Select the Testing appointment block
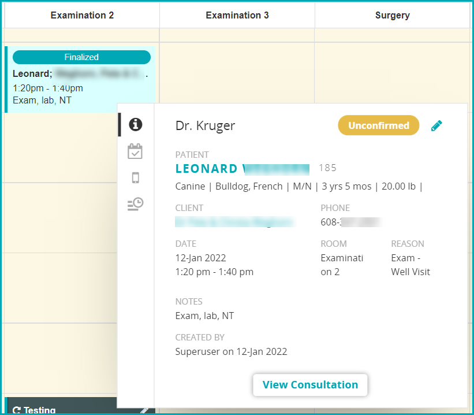This screenshot has height=415, width=474. 69,408
